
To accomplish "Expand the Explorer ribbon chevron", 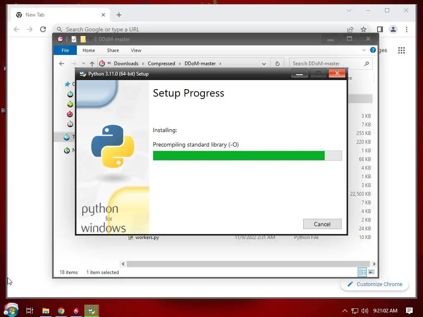I will [364, 50].
